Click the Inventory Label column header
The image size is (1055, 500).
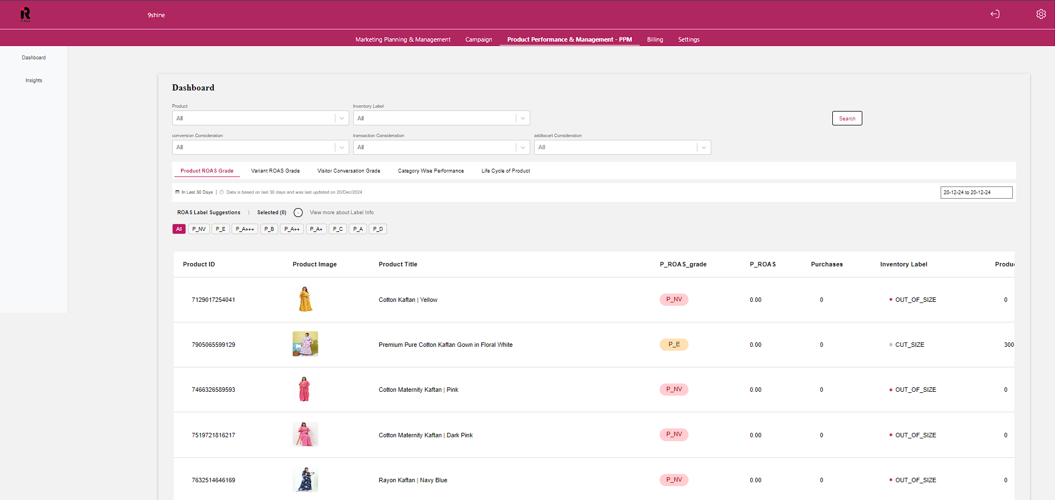coord(903,264)
